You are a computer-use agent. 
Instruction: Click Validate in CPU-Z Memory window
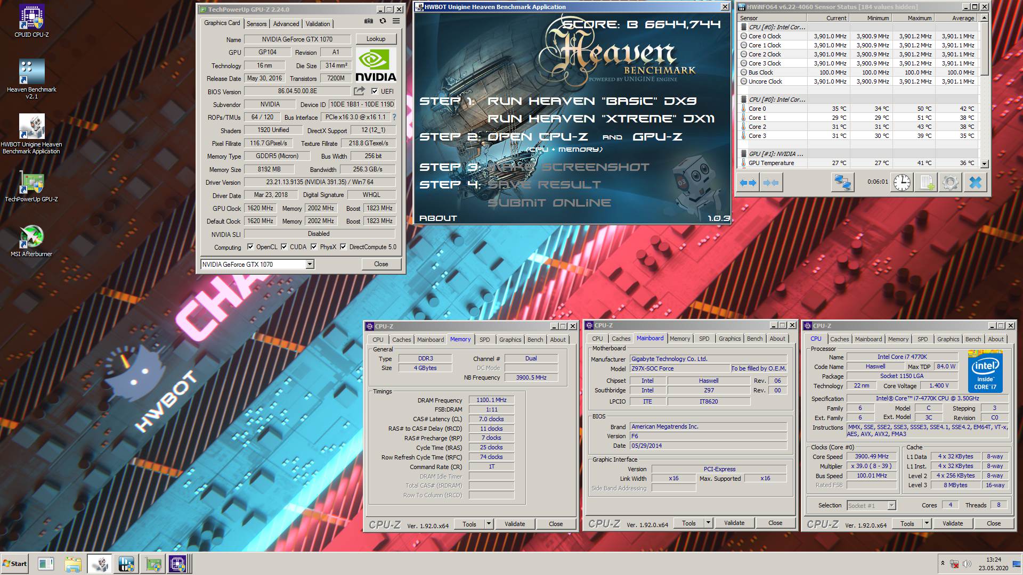[515, 524]
